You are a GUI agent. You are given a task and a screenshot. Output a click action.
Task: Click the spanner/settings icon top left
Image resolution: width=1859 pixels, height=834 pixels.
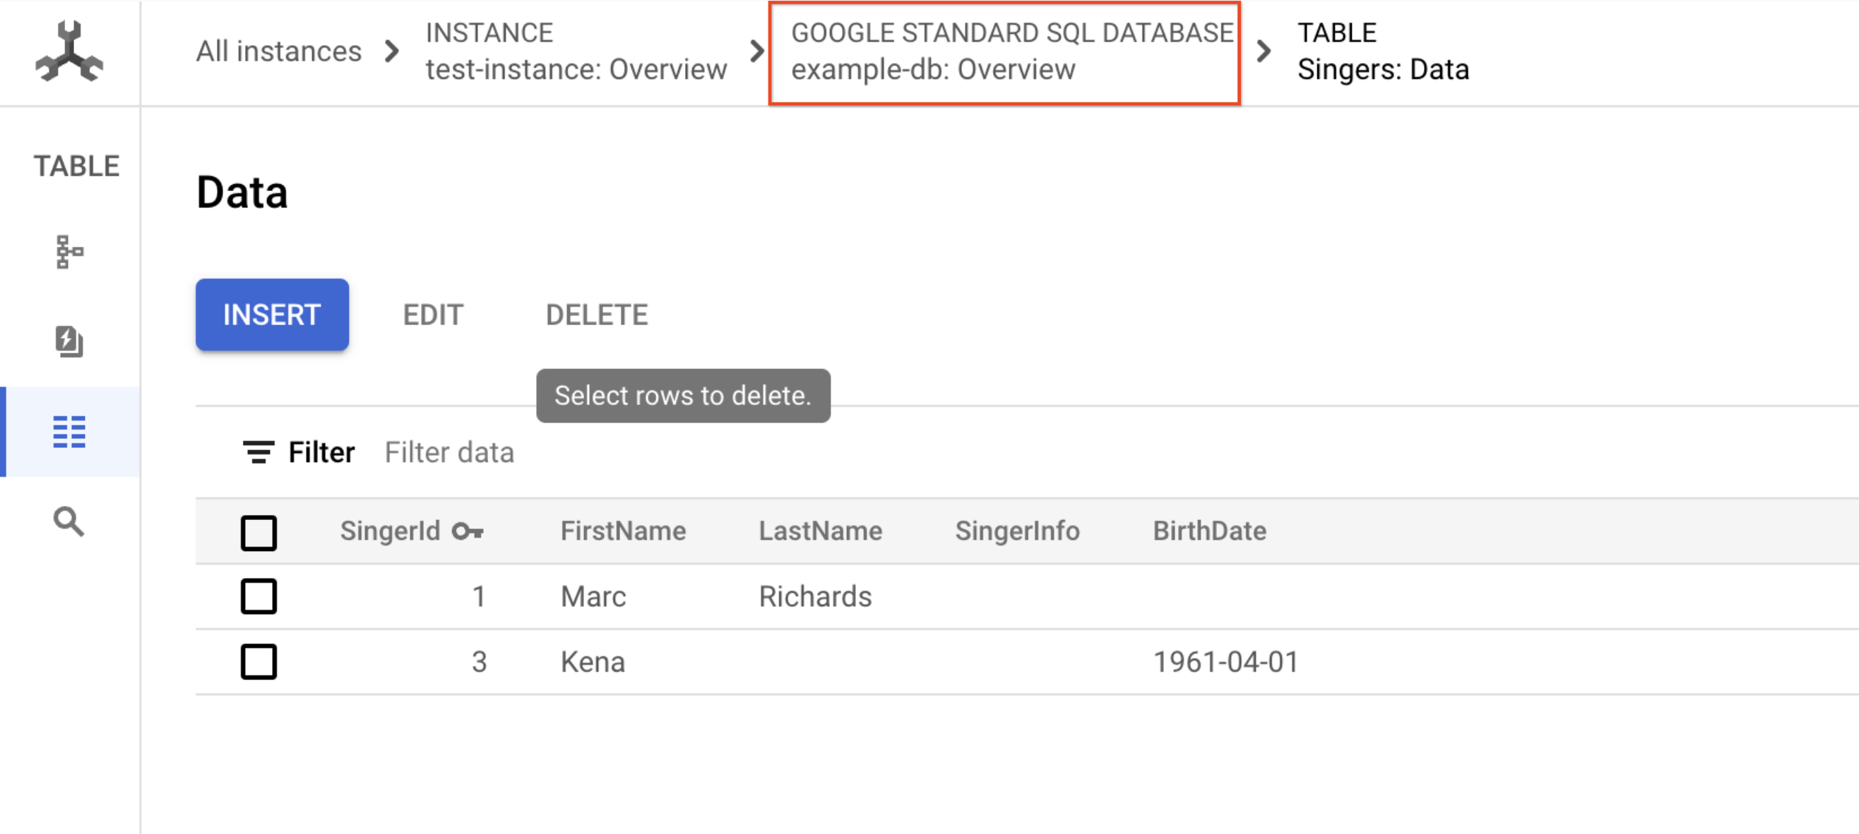(x=69, y=52)
